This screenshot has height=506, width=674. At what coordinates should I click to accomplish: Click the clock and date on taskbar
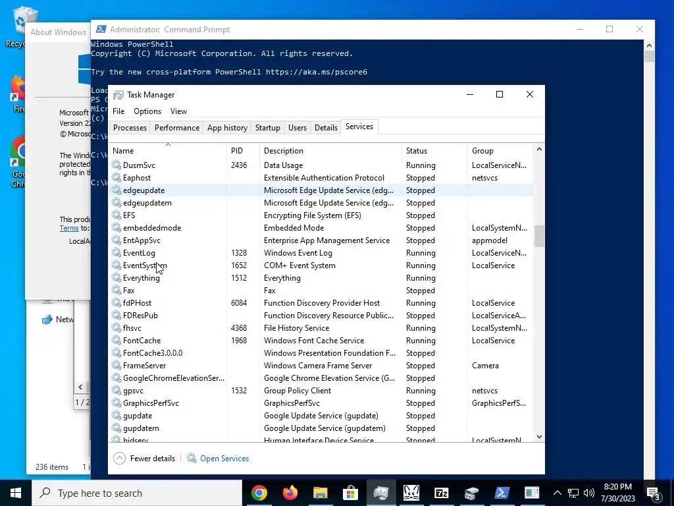pos(617,493)
